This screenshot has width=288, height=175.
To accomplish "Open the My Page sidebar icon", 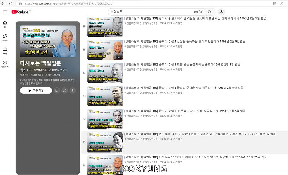I will (5, 64).
